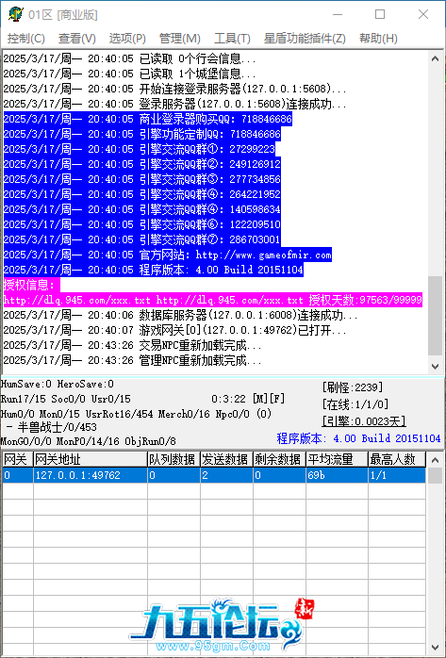Click the 剩余数据 column header
The width and height of the screenshot is (446, 658).
tap(279, 459)
